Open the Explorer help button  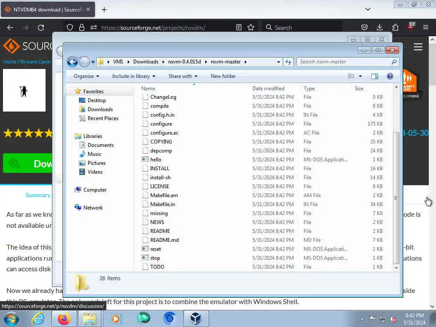tap(390, 76)
